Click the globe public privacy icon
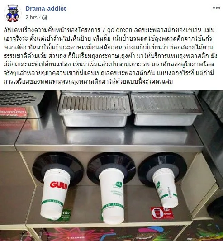Image resolution: width=223 pixels, height=241 pixels. click(45, 18)
